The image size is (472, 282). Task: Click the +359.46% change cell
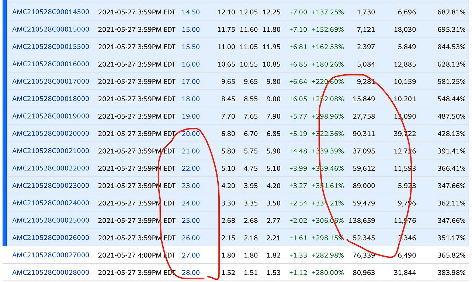(328, 169)
